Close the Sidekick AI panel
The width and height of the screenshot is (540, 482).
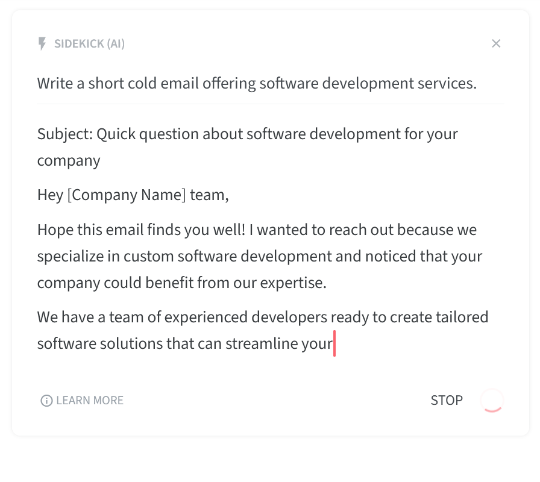[496, 43]
